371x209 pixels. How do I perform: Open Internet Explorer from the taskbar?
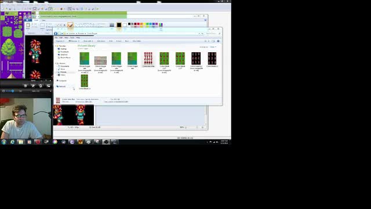(x=12, y=142)
